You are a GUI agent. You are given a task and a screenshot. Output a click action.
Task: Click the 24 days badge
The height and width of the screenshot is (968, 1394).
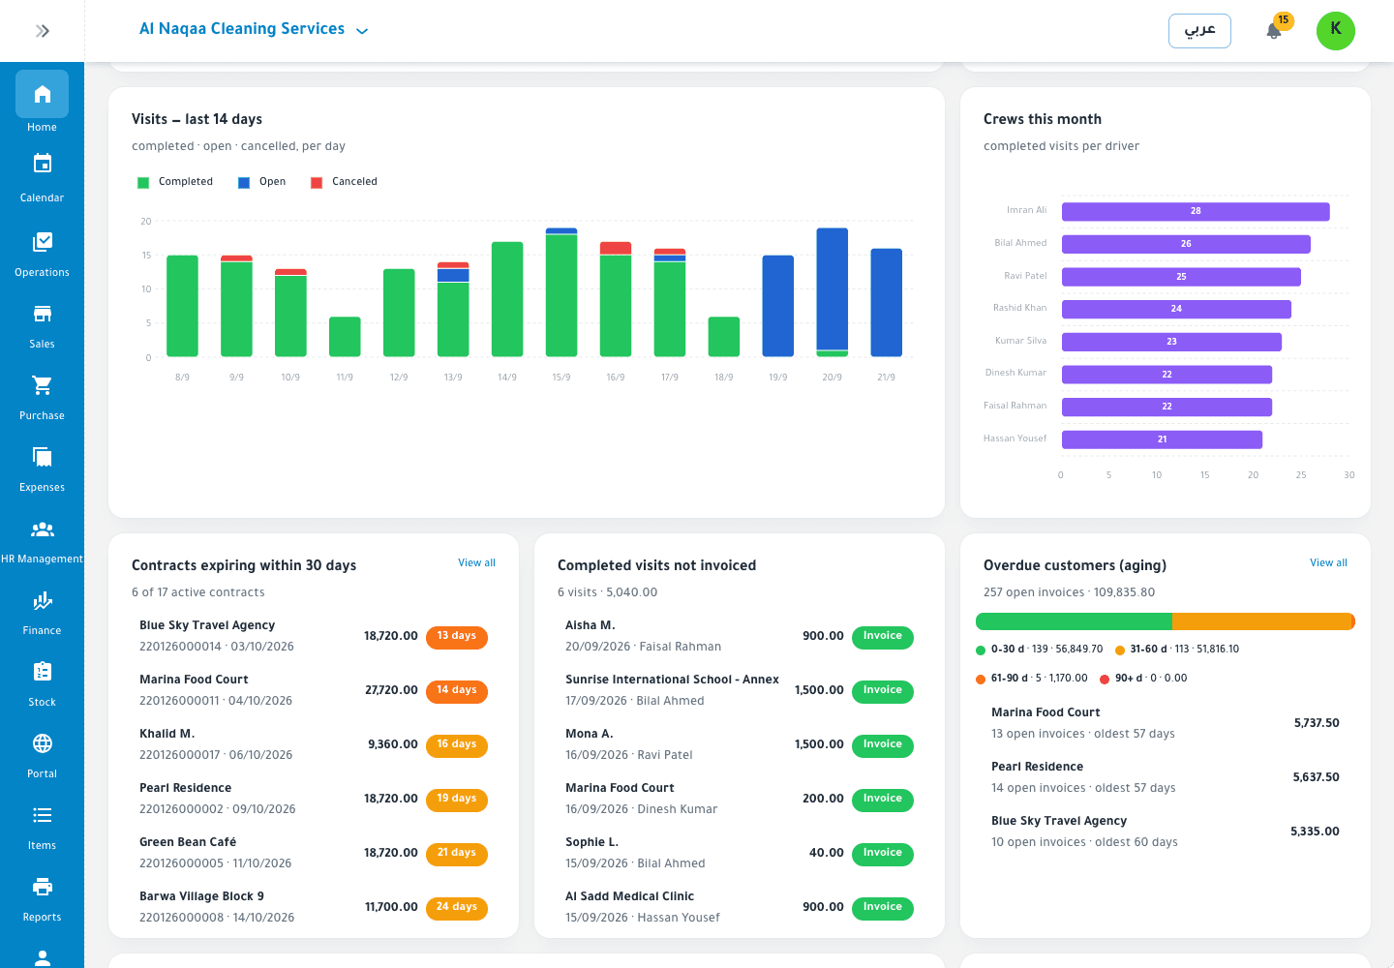(x=457, y=908)
